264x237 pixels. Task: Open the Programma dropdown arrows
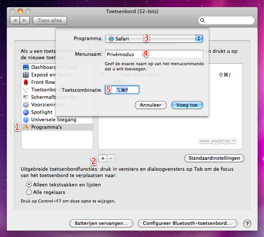point(199,39)
